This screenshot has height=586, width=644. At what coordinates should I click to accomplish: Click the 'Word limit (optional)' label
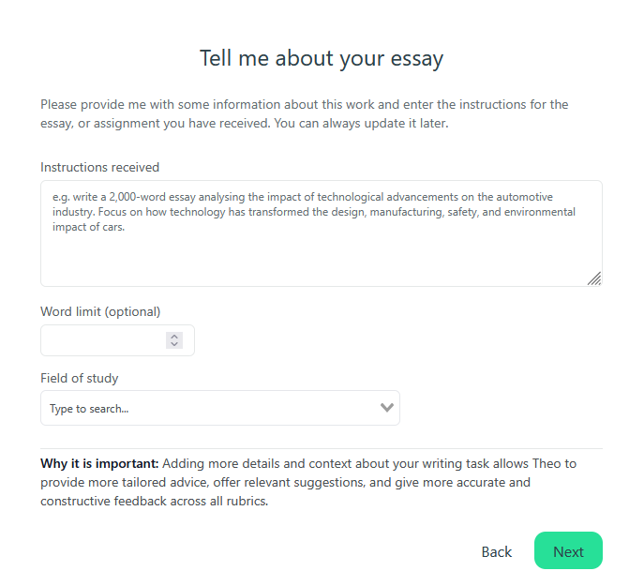click(100, 311)
